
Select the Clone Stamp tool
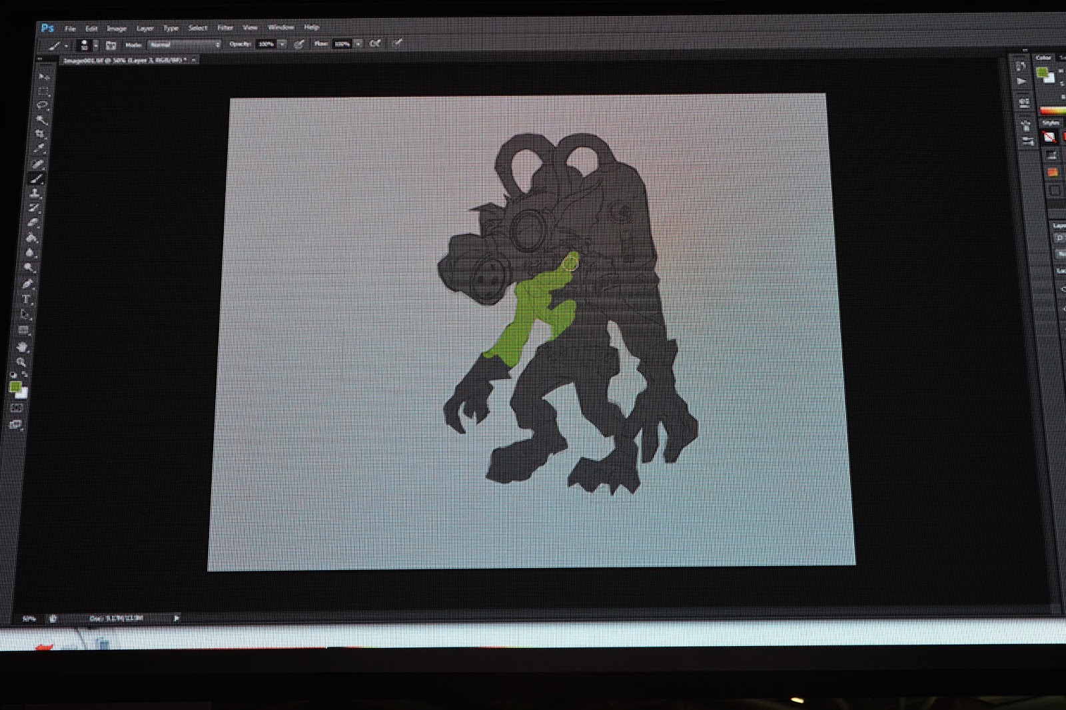tap(35, 194)
